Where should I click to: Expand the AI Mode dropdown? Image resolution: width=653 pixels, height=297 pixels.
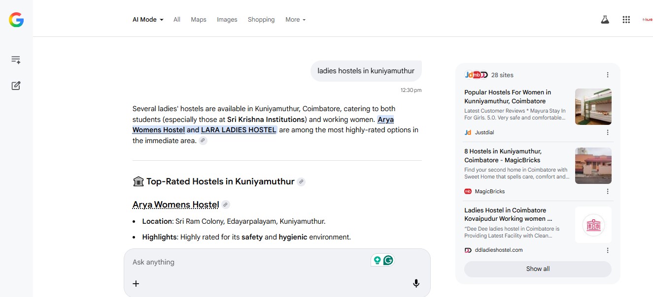(148, 20)
